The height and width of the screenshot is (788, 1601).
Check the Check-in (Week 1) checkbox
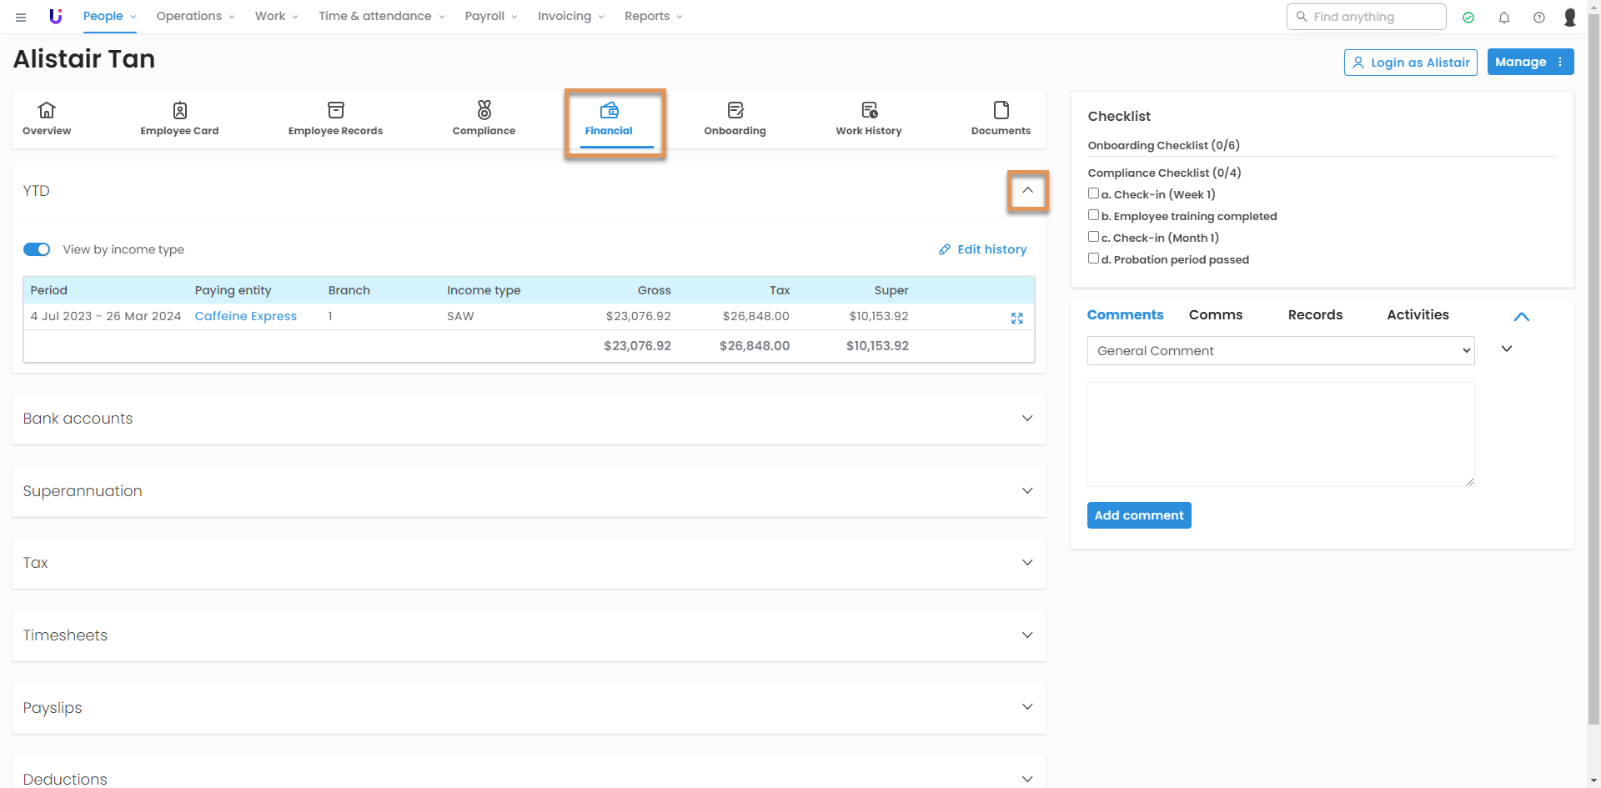[x=1093, y=193]
